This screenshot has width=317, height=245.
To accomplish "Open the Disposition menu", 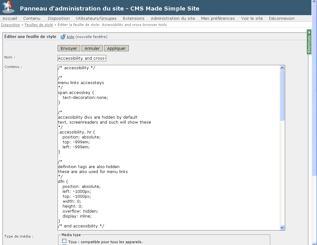I will pos(59,18).
